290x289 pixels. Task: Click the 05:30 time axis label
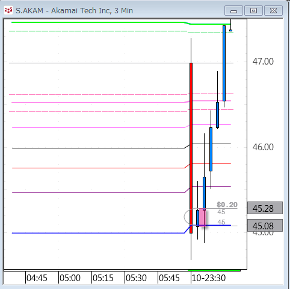[136, 278]
